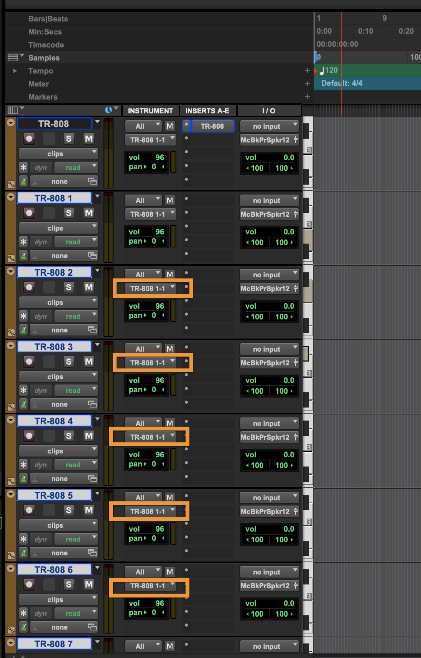Click the snowflake freeze icon on TR-808 2
421x658 pixels.
coord(23,316)
